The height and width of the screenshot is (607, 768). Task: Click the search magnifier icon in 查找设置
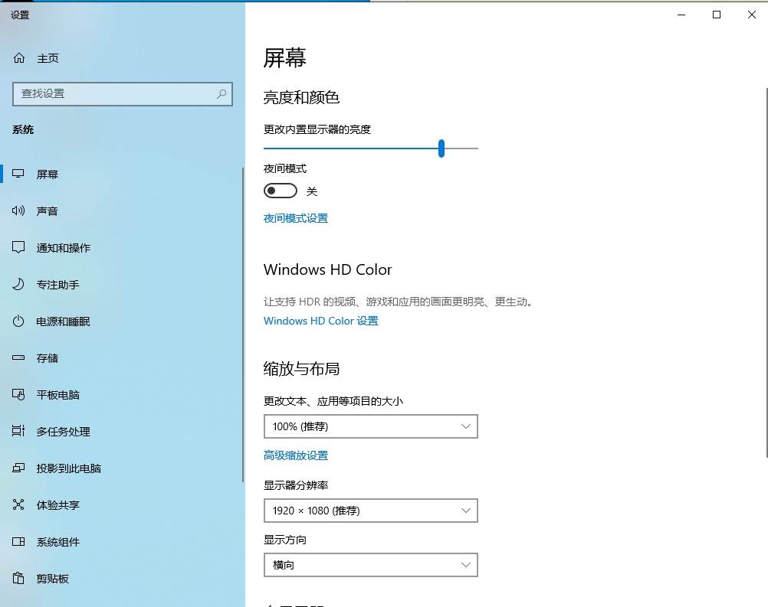tap(222, 93)
